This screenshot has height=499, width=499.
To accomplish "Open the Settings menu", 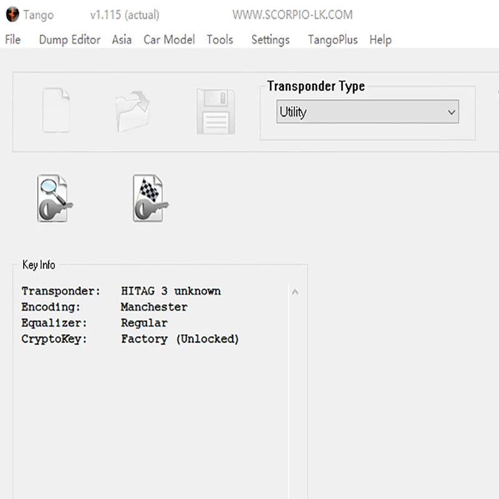I will 271,40.
